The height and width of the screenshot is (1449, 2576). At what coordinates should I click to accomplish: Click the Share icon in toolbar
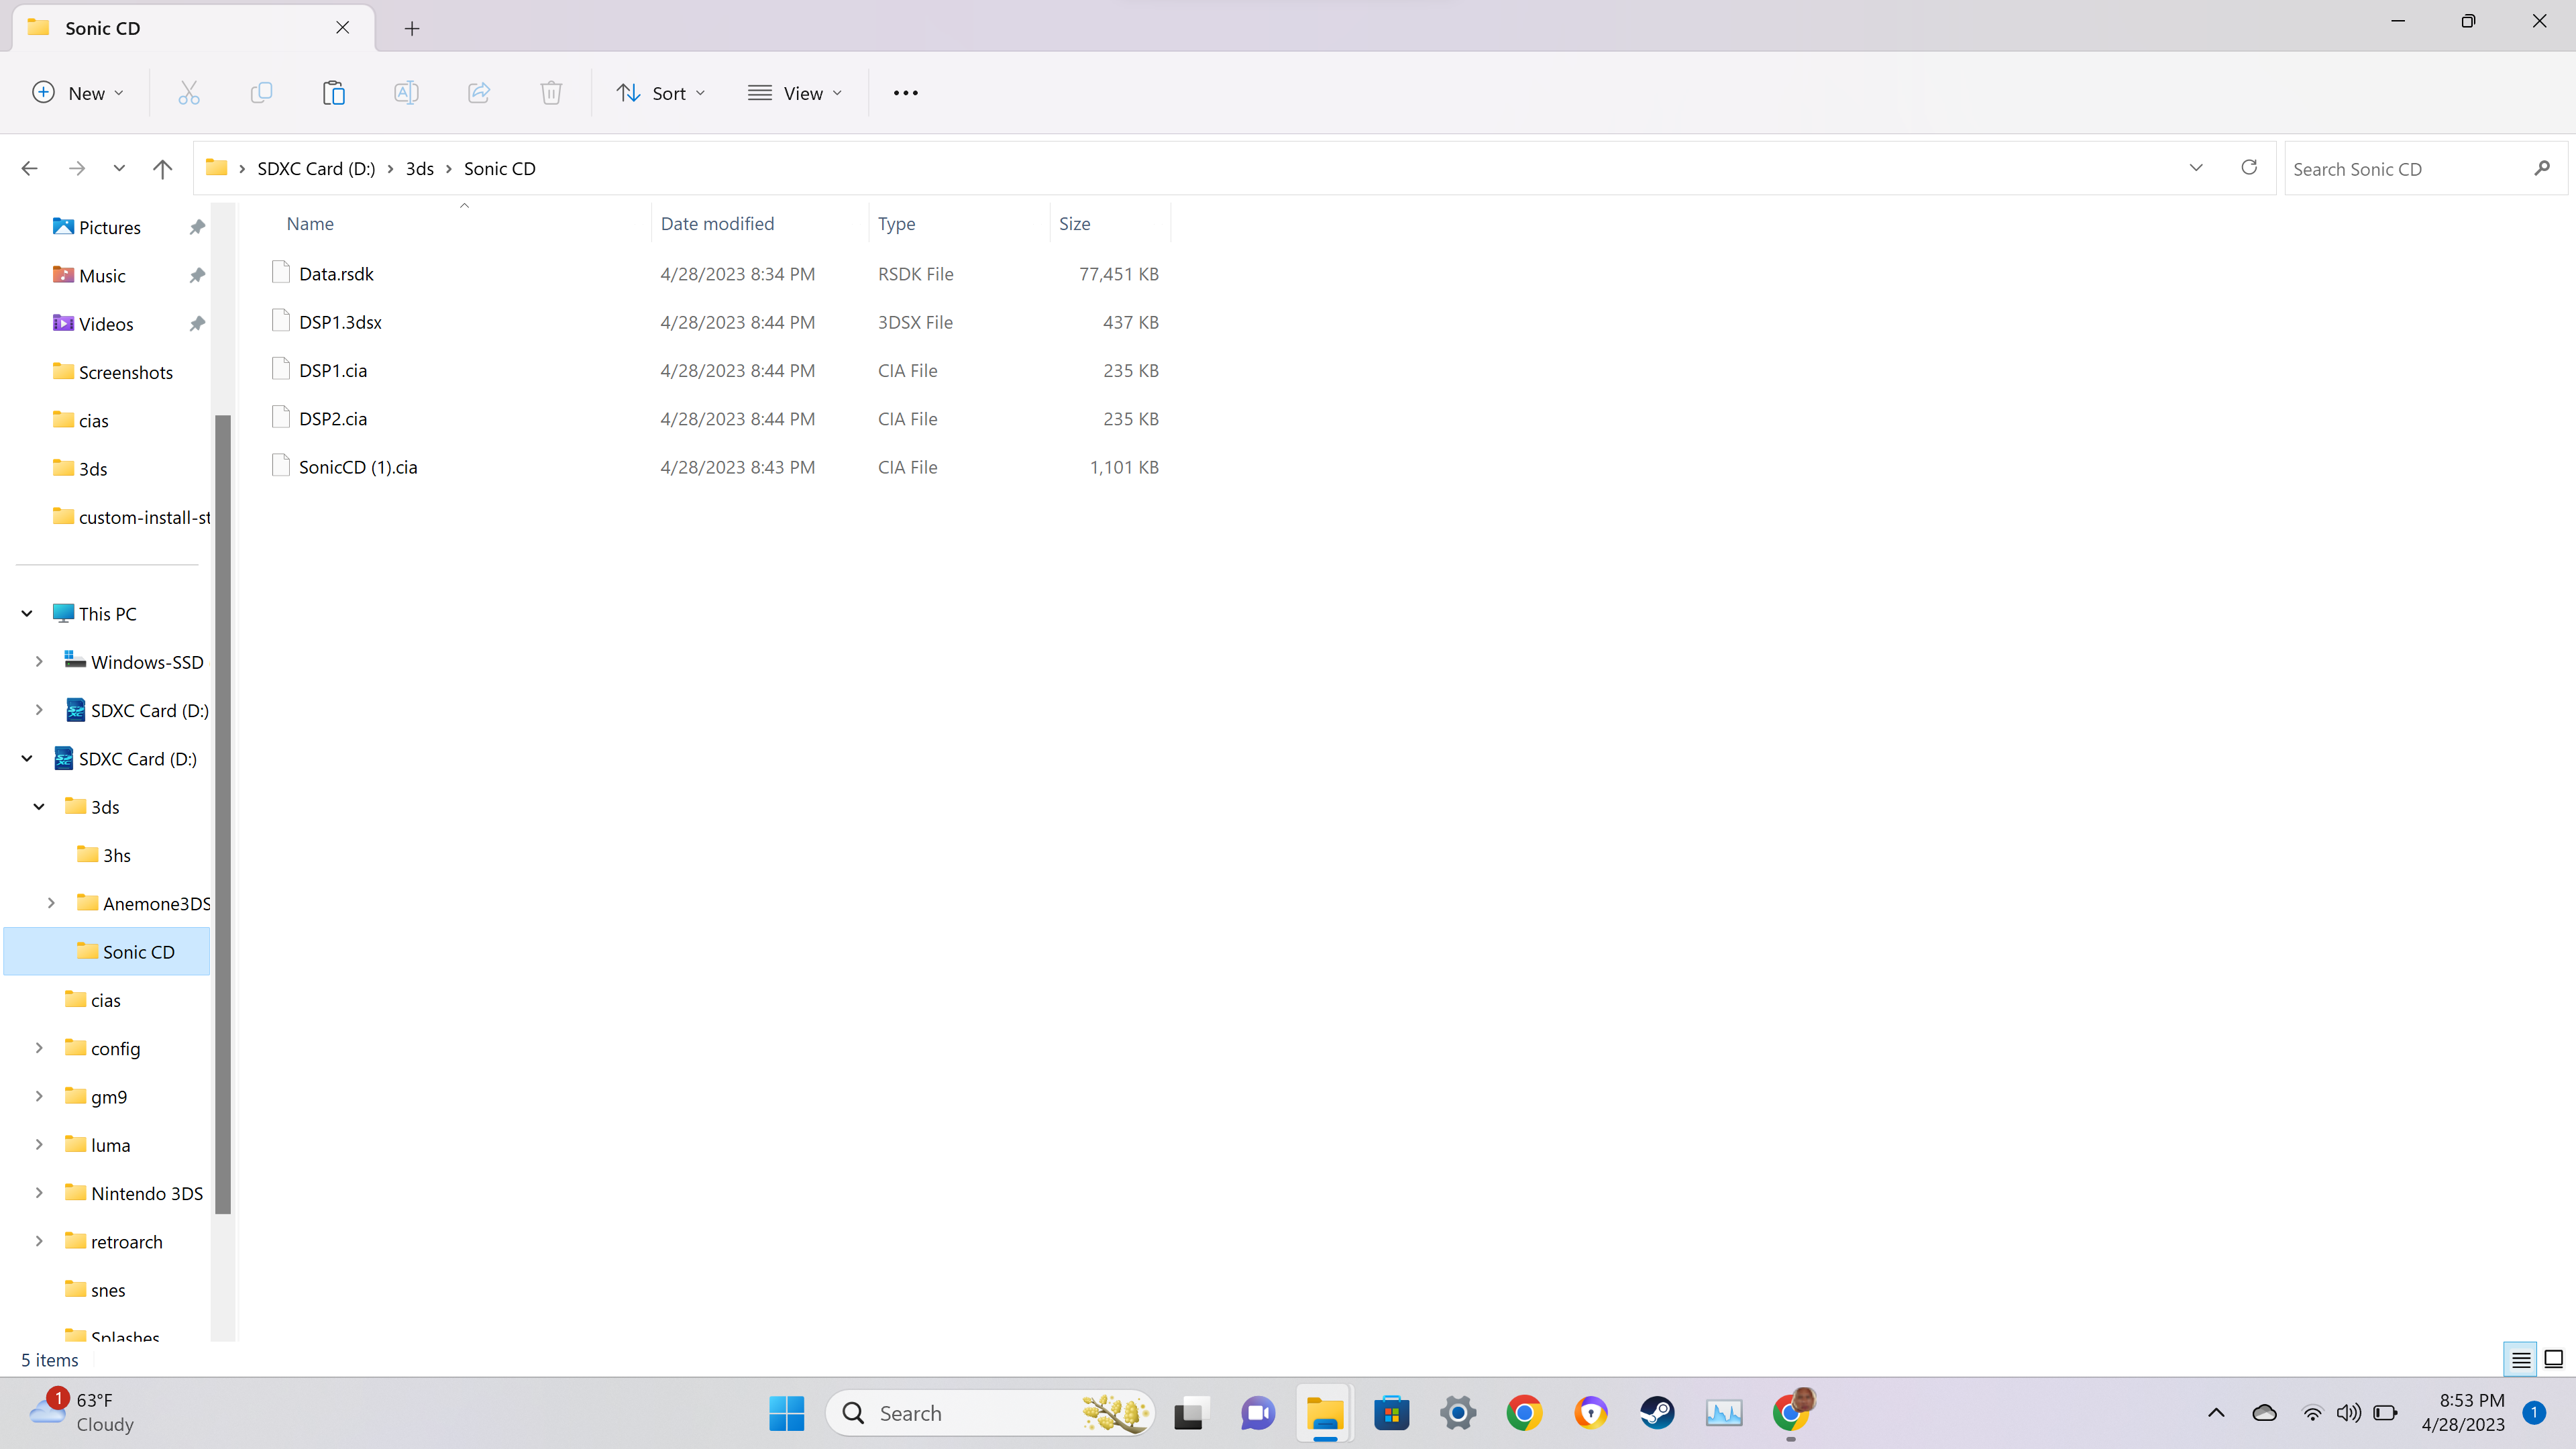(479, 93)
